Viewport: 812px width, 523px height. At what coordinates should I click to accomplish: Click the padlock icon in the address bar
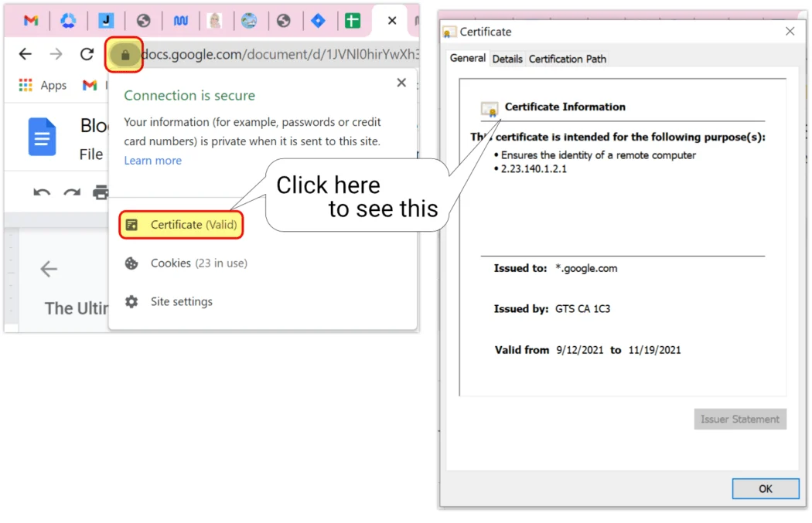coord(124,54)
